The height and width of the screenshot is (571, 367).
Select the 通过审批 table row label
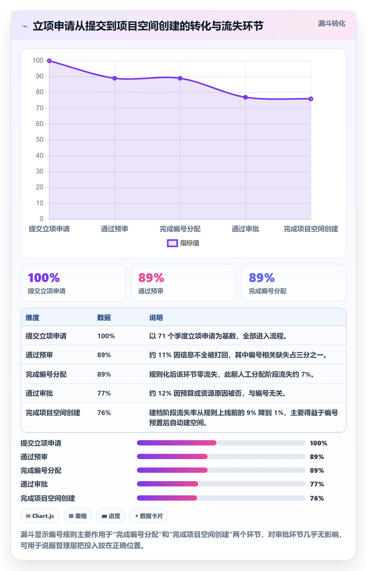[x=39, y=393]
